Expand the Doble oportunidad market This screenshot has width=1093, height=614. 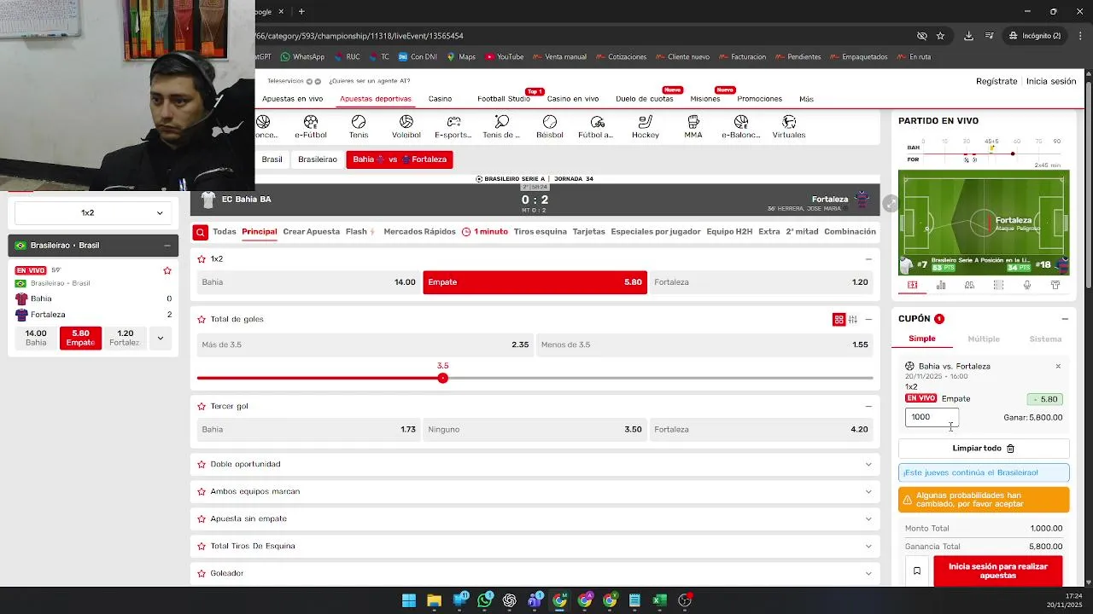coord(868,465)
